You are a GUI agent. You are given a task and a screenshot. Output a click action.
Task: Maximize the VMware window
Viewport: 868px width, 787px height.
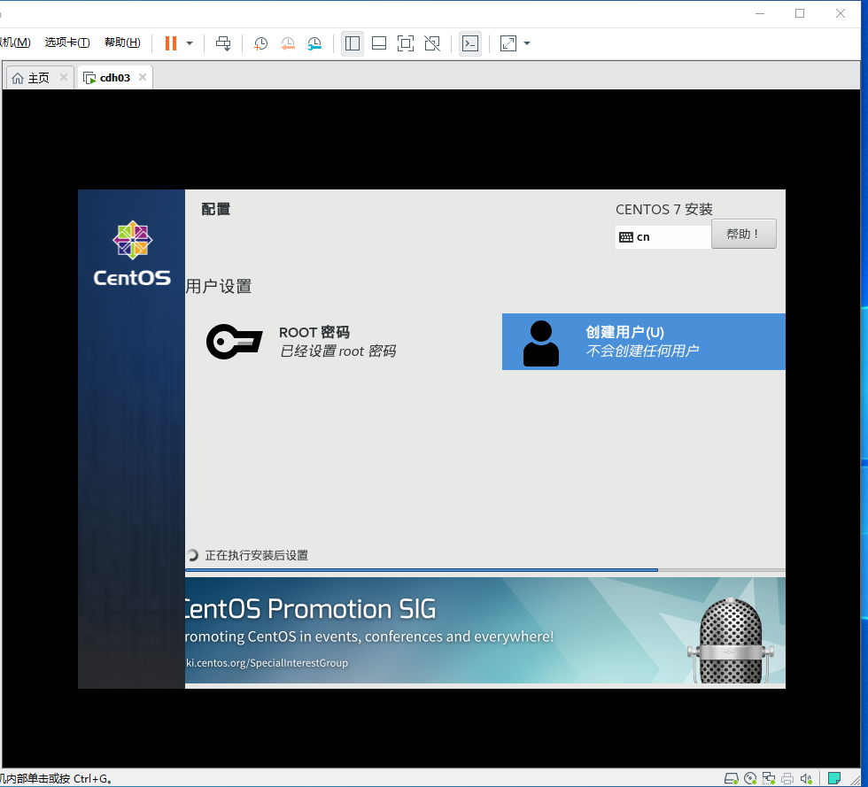tap(800, 13)
